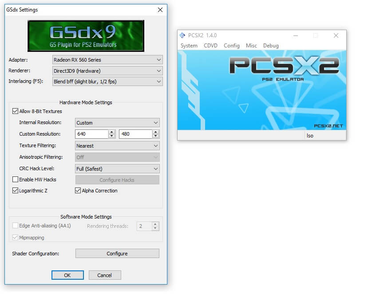Click Configure for Shader Configuration

pyautogui.click(x=117, y=254)
